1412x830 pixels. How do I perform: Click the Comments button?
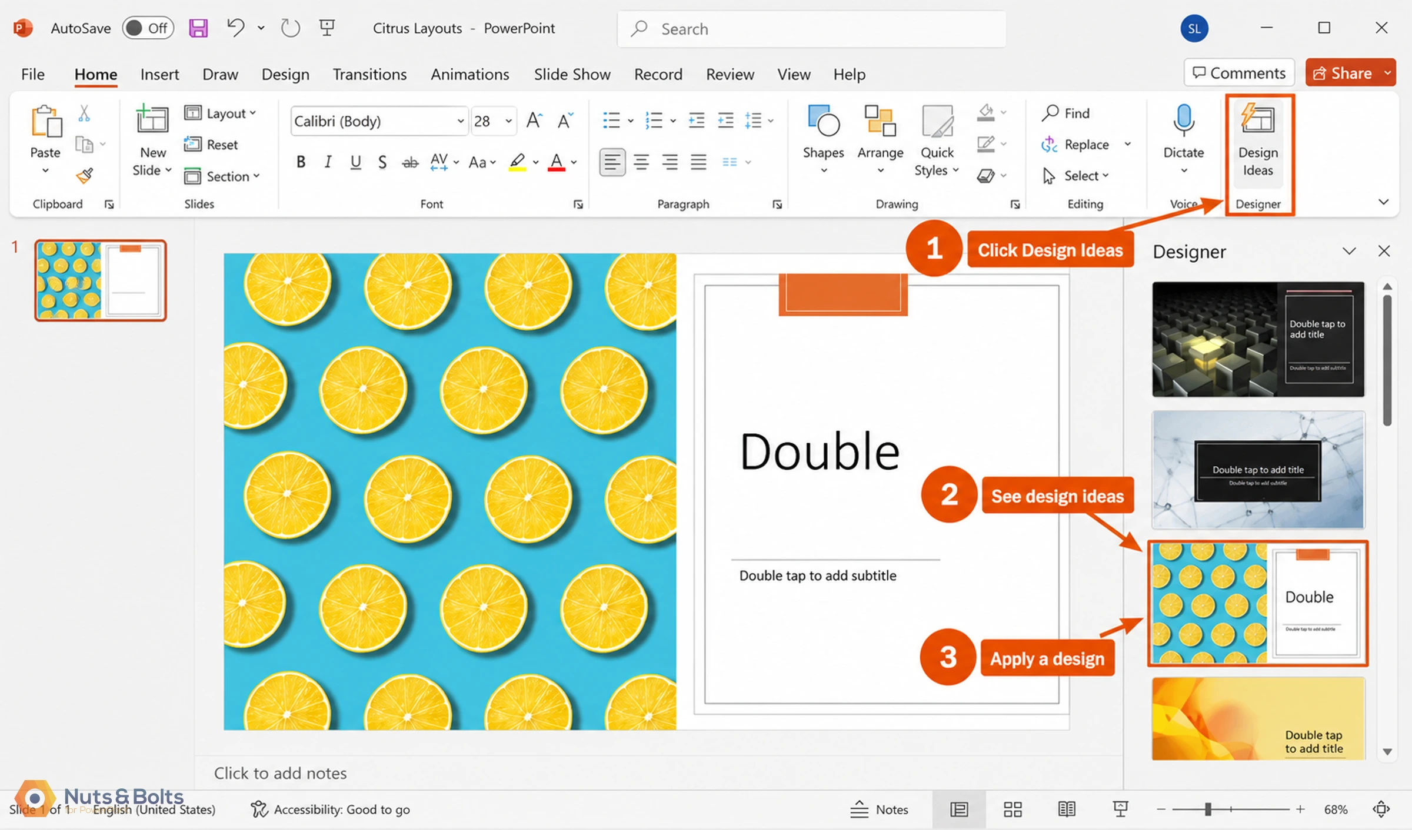click(1239, 73)
